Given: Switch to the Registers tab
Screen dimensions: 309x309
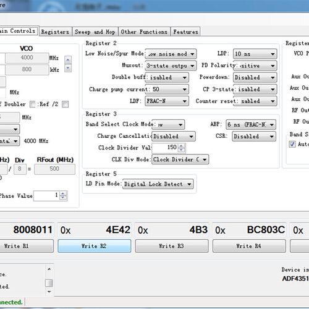Looking at the screenshot, I should (55, 32).
